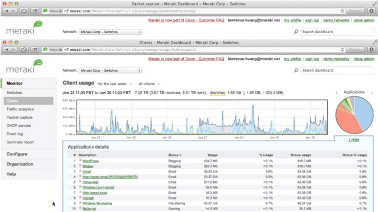Viewport: 378px width, 212px height.
Task: Click previous arrow left of Applications pie title
Action: [336, 93]
